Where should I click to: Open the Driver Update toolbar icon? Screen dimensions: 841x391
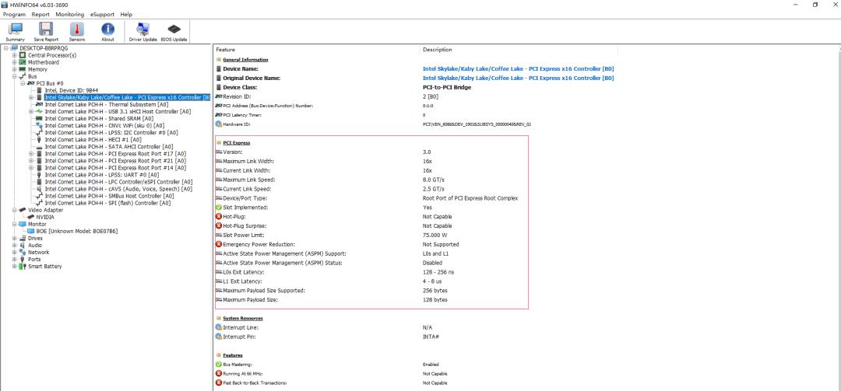(143, 32)
